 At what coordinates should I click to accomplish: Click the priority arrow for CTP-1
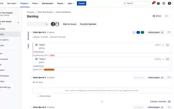click(x=163, y=45)
